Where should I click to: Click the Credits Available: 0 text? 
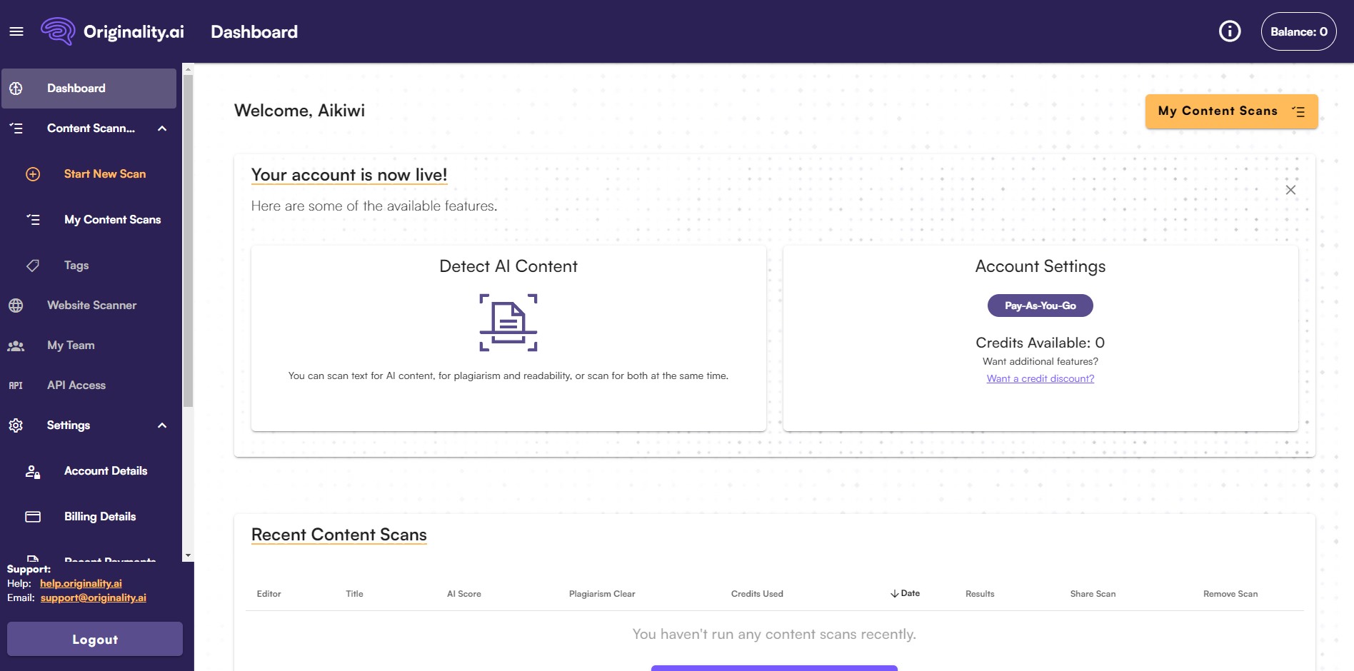[x=1040, y=343]
